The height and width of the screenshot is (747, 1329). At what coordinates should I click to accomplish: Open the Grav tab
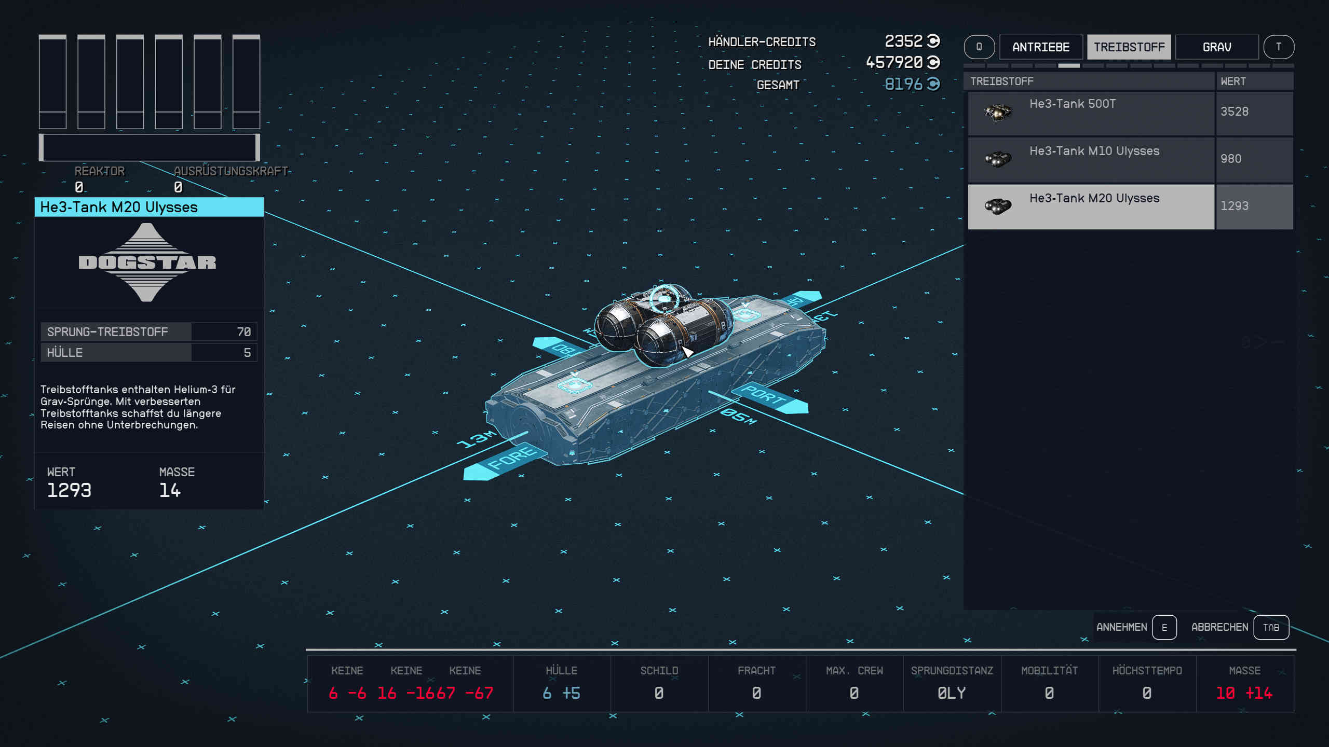[1216, 47]
